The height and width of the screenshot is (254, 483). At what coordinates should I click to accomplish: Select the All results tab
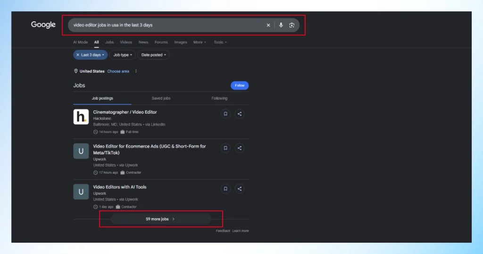coord(96,42)
